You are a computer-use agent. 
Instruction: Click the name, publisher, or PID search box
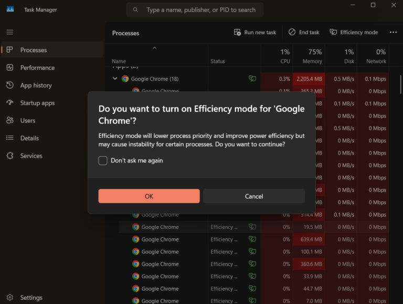coord(195,10)
